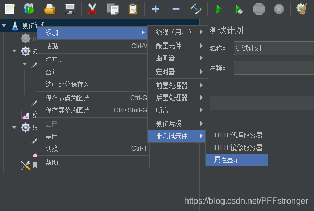
Task: Expand the 定时器 submenu
Action: (177, 72)
